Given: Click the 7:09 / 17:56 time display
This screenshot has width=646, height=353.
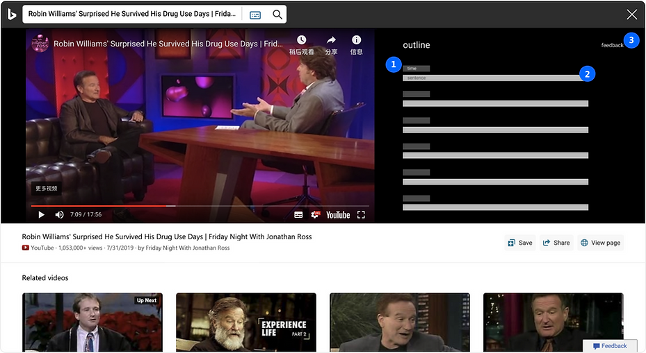Looking at the screenshot, I should tap(86, 214).
